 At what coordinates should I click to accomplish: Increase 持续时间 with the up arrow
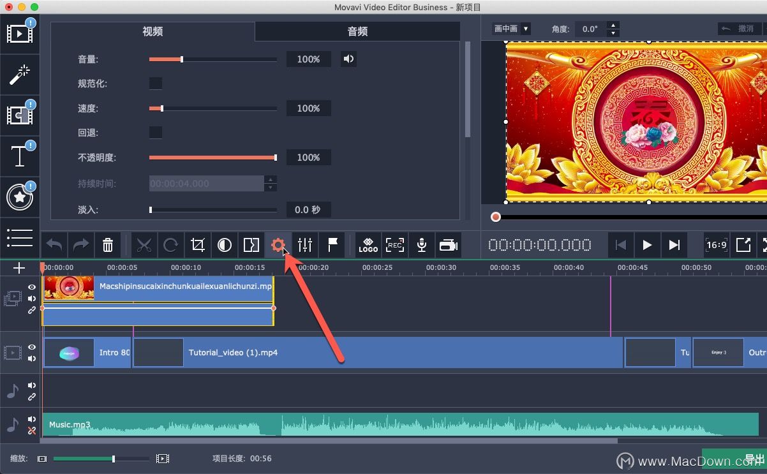pyautogui.click(x=271, y=180)
